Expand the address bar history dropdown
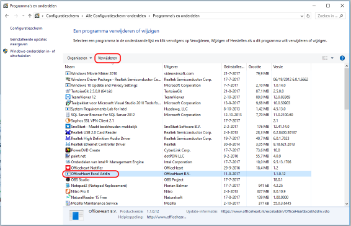Screen dimensions: 351x226 pos(301,16)
